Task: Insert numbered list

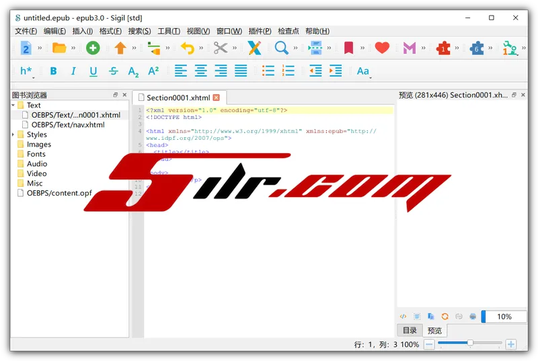Action: point(289,71)
